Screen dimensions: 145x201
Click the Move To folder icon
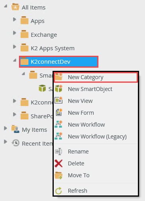(x=58, y=175)
